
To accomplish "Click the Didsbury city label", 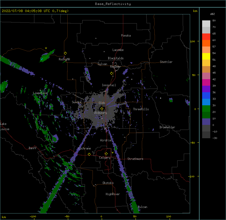I will click(x=101, y=113).
